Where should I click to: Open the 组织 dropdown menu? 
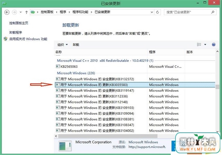click(62, 45)
